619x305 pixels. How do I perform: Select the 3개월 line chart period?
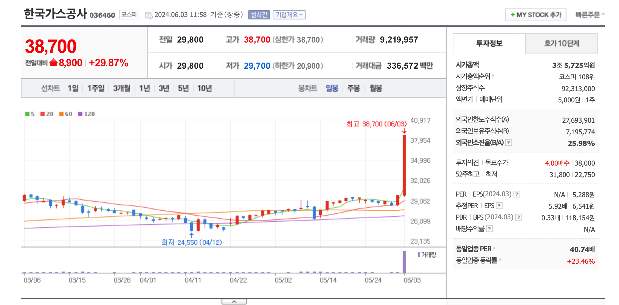coord(122,88)
